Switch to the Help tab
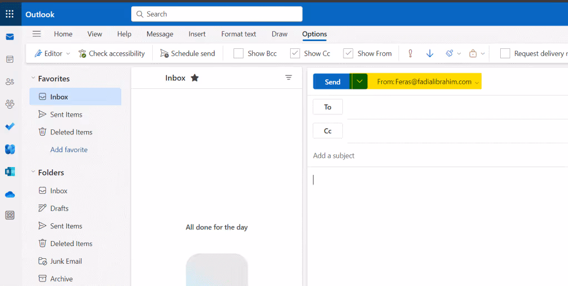 [x=124, y=34]
